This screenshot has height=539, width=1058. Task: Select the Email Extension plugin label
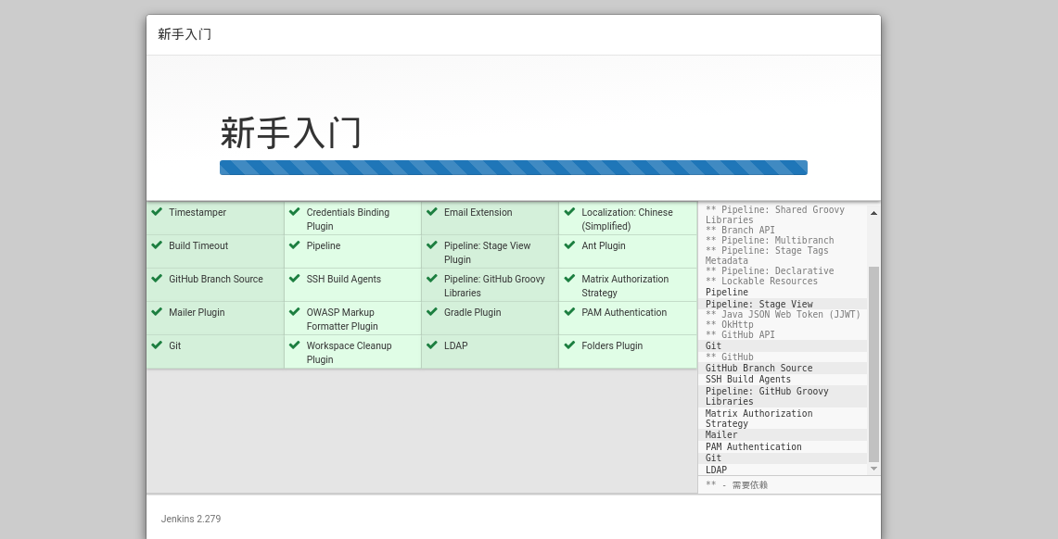(478, 212)
